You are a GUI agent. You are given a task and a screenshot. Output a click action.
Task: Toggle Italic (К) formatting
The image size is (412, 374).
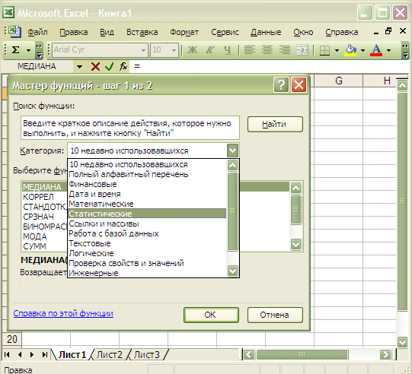click(x=210, y=50)
